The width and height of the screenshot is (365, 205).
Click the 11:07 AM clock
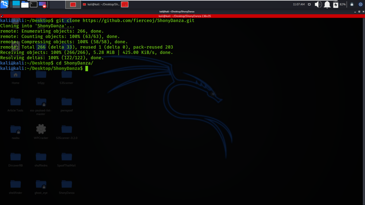[x=299, y=4]
